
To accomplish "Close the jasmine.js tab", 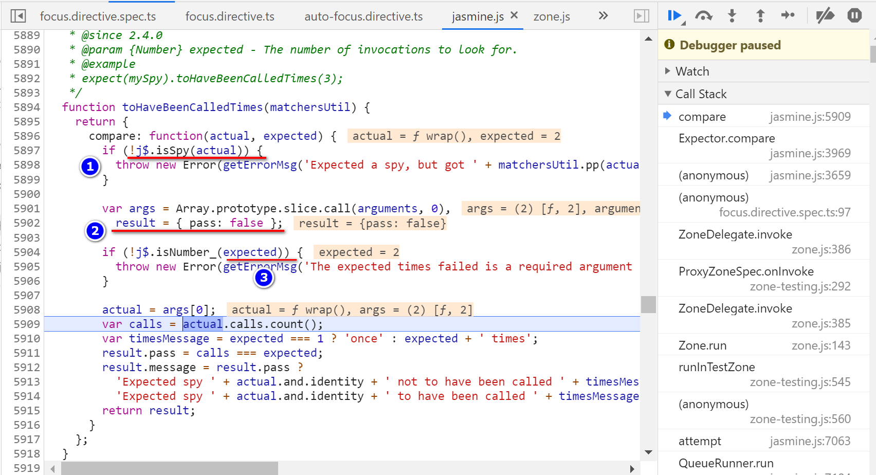I will point(514,15).
